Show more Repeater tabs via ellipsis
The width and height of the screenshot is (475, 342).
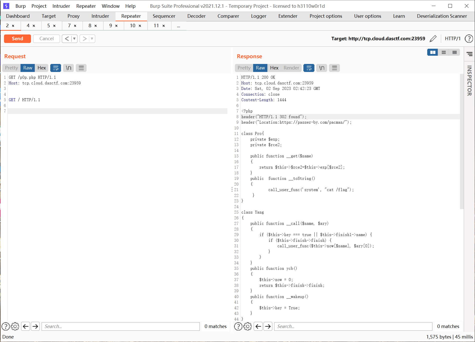[179, 26]
